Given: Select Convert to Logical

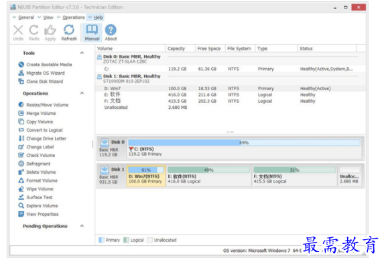Looking at the screenshot, I should pos(40,130).
